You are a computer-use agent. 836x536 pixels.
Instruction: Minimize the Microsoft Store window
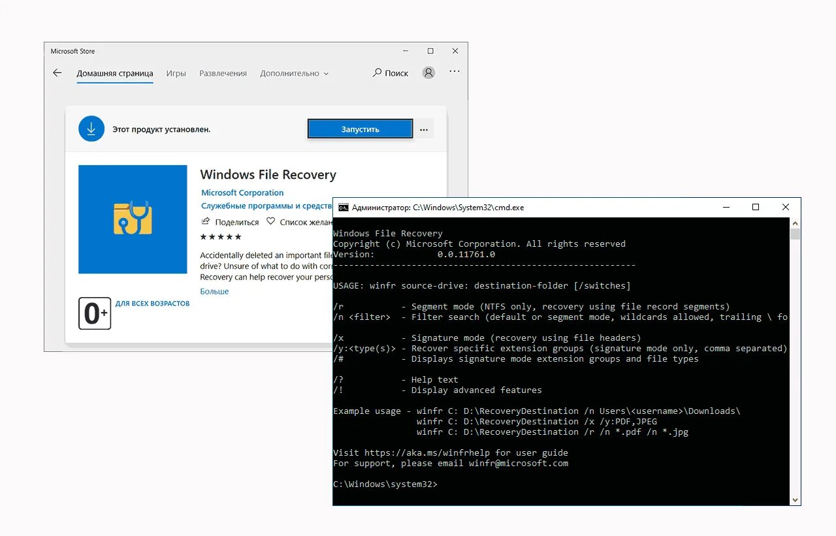(406, 51)
